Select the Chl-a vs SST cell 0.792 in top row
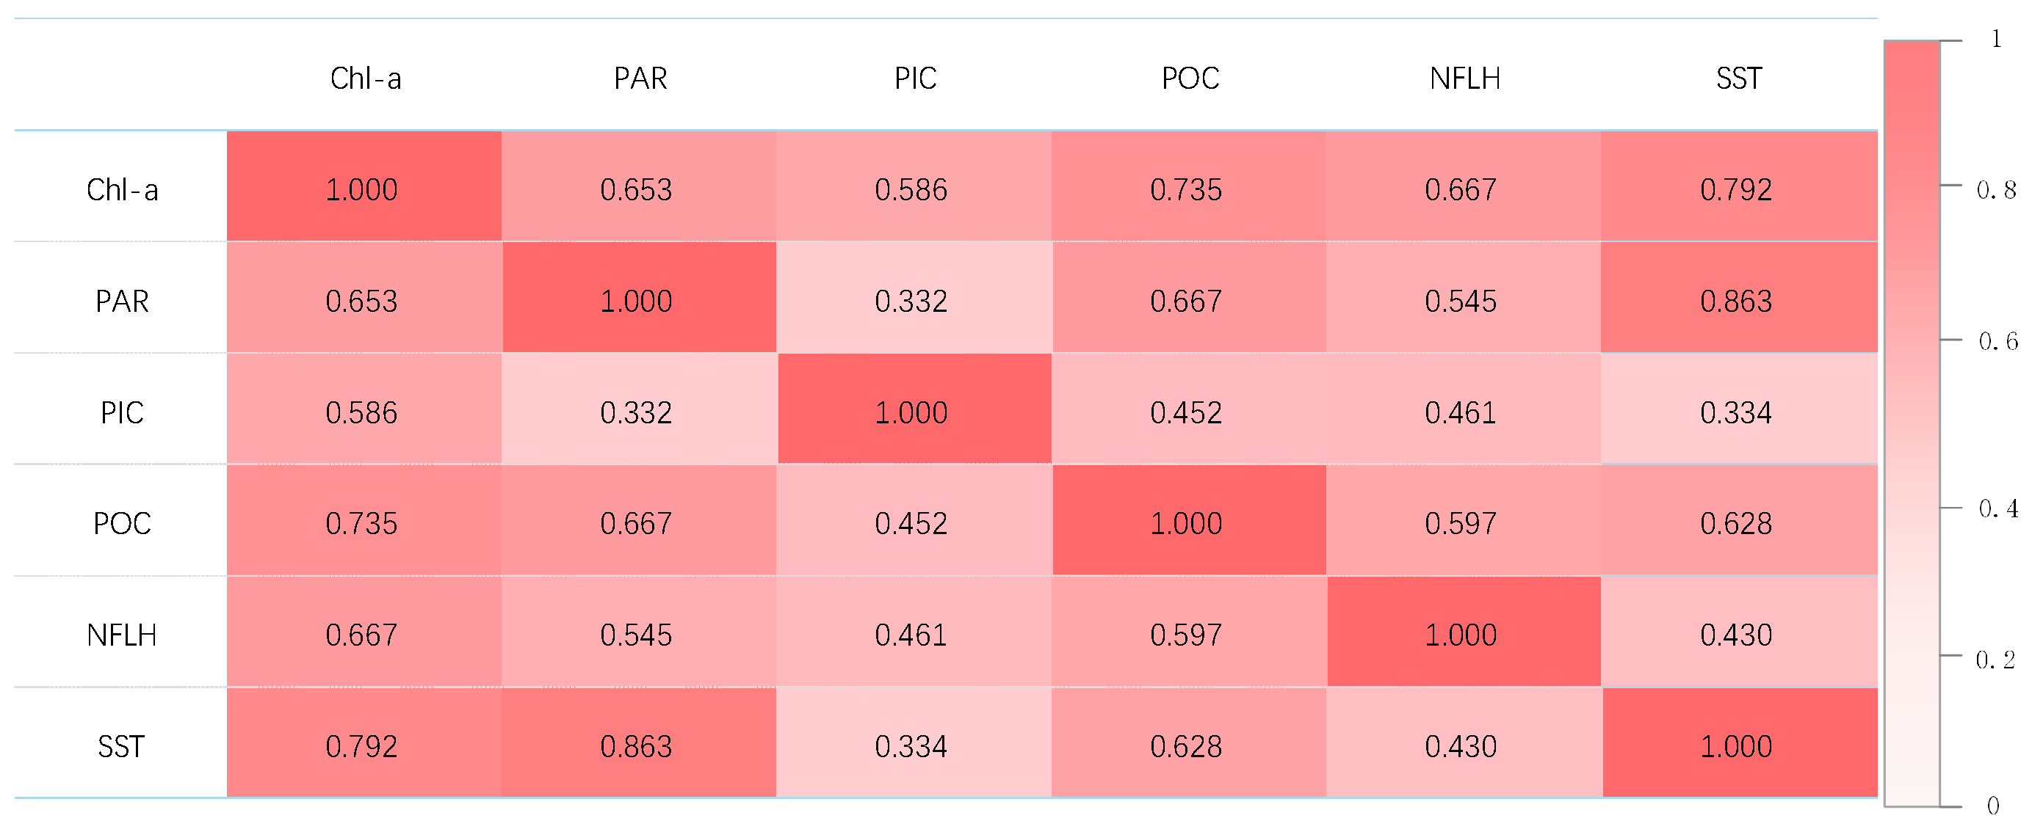The height and width of the screenshot is (832, 2032). tap(1736, 189)
